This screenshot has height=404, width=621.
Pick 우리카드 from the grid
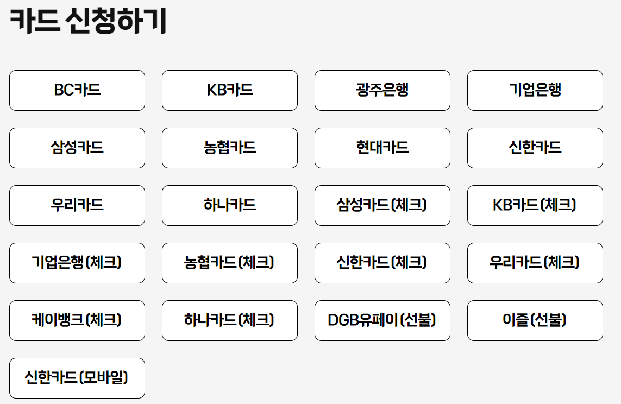click(x=77, y=206)
